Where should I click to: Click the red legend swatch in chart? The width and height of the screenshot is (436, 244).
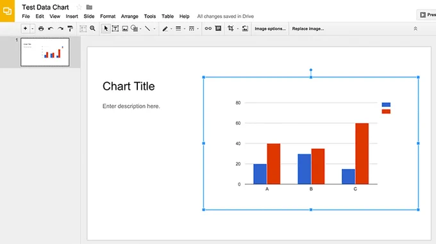(x=386, y=111)
